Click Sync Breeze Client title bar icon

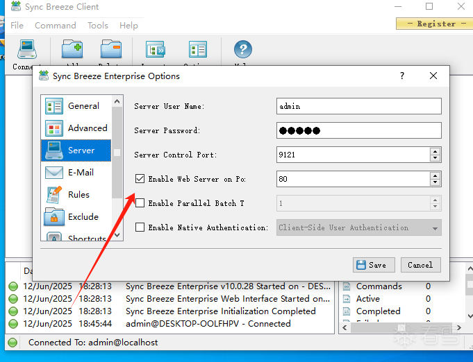pos(16,6)
